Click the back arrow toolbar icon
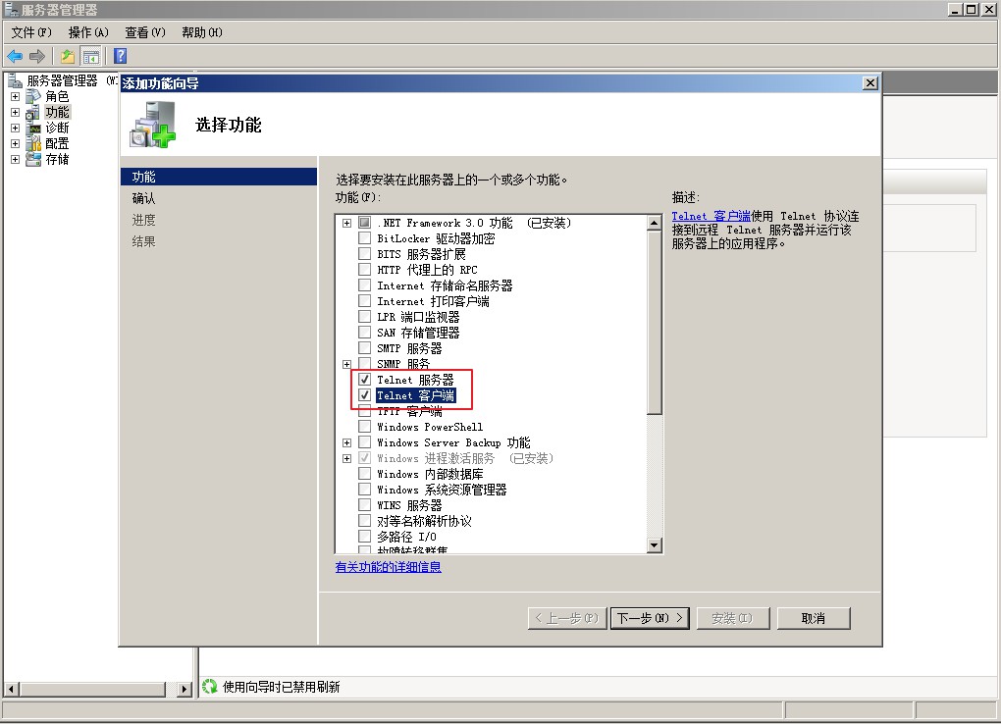Image resolution: width=1001 pixels, height=725 pixels. [15, 56]
